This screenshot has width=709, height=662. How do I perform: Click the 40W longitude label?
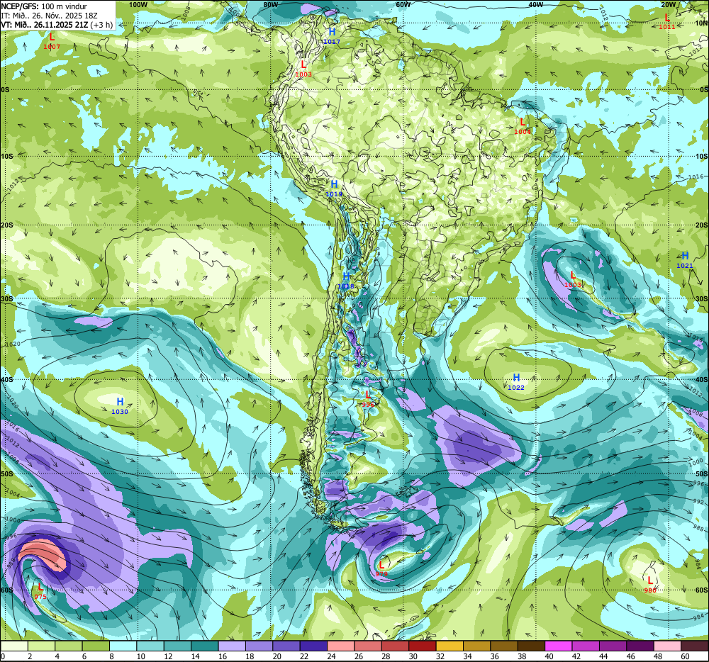(x=535, y=4)
